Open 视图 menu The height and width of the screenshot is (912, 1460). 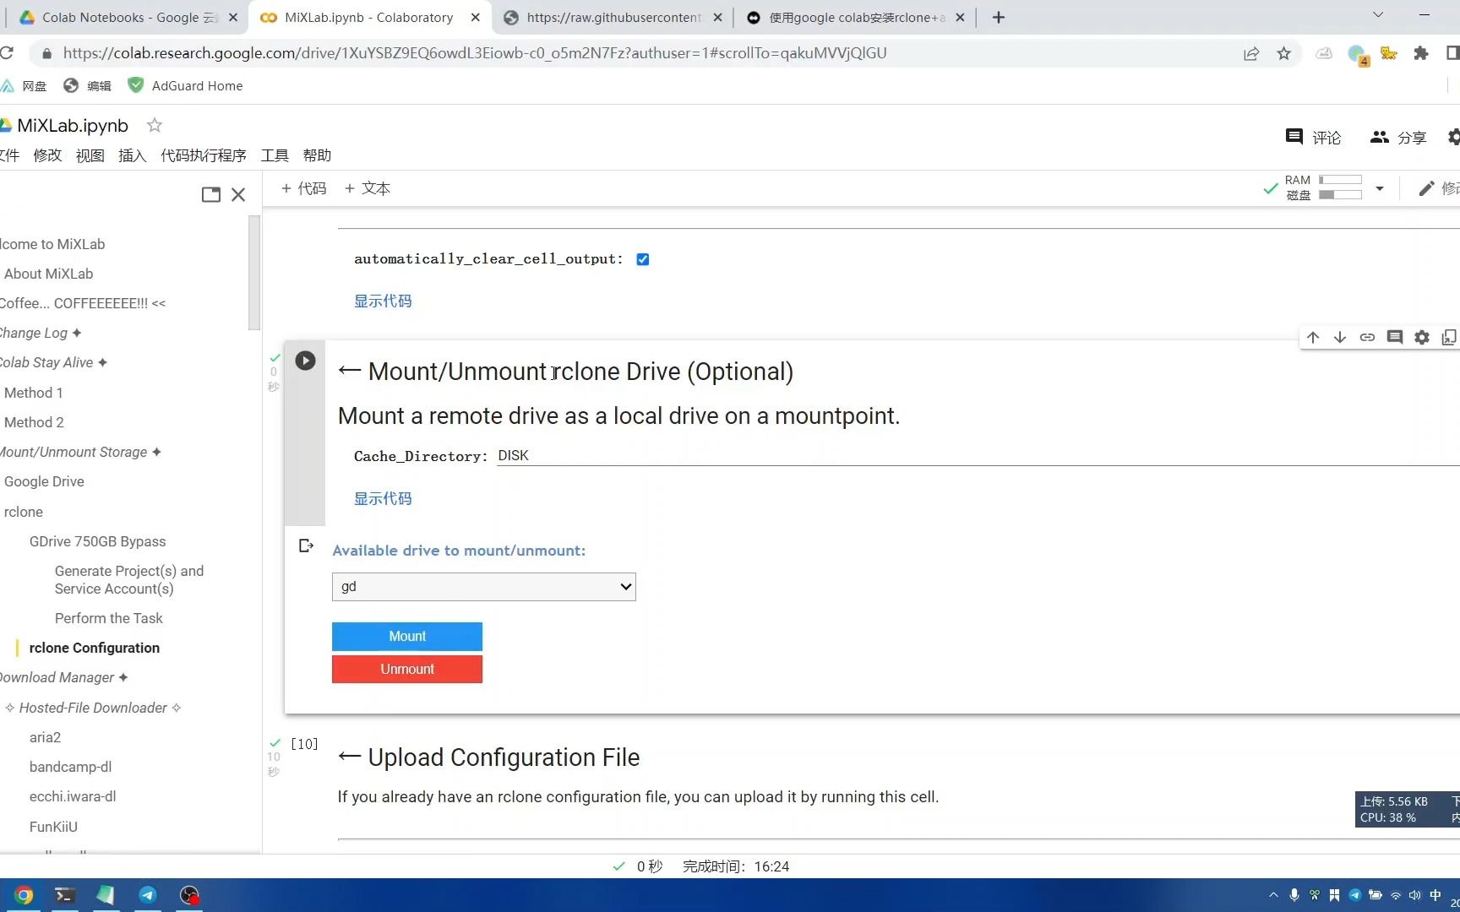click(x=90, y=155)
